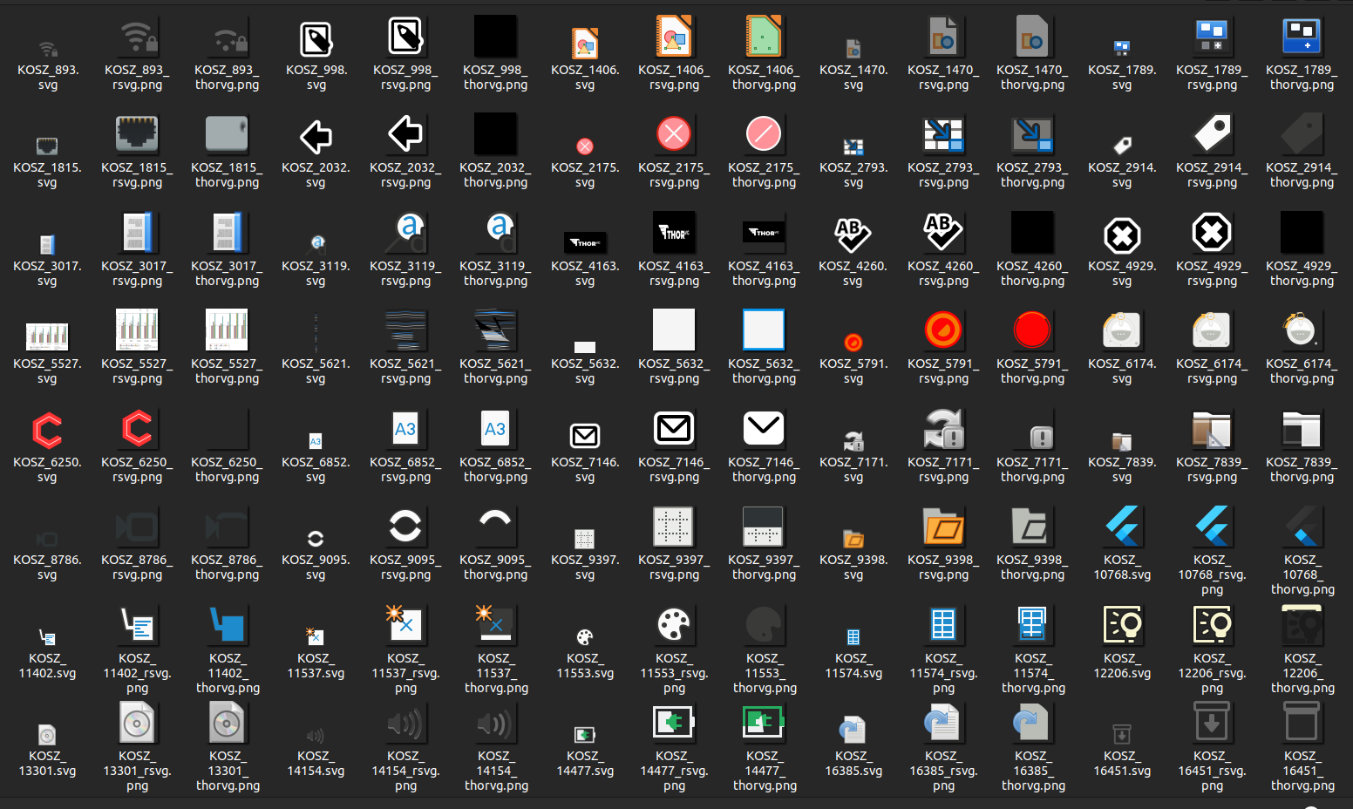Image resolution: width=1353 pixels, height=809 pixels.
Task: Click the KOSZ_9398.svg file name
Action: point(853,567)
